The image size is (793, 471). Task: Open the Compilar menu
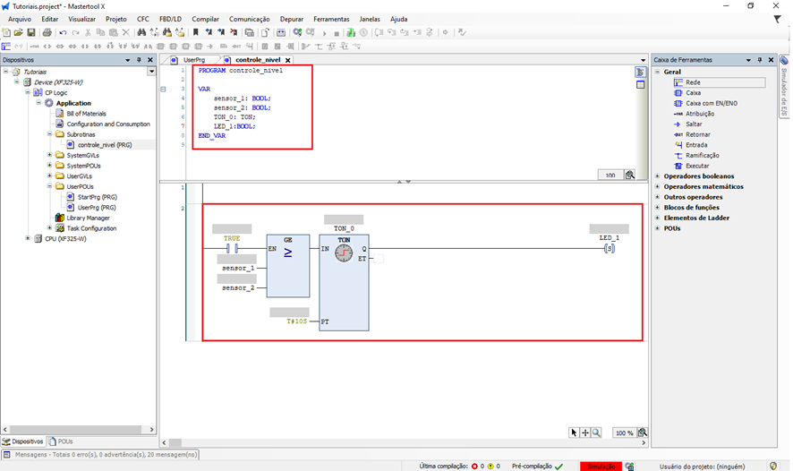[205, 19]
